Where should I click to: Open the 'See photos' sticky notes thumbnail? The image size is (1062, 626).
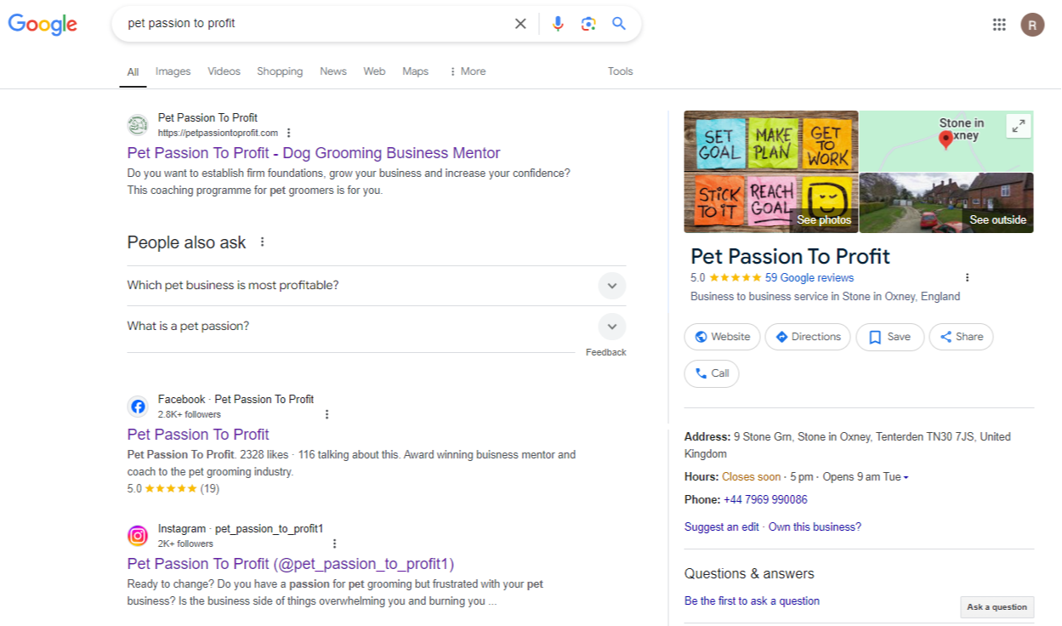pos(771,172)
